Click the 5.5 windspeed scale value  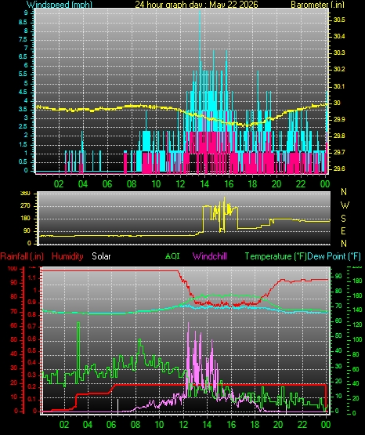[x=23, y=74]
